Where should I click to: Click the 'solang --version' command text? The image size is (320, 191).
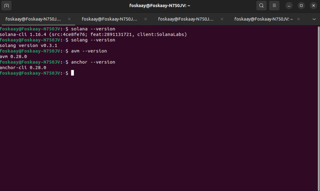point(93,40)
